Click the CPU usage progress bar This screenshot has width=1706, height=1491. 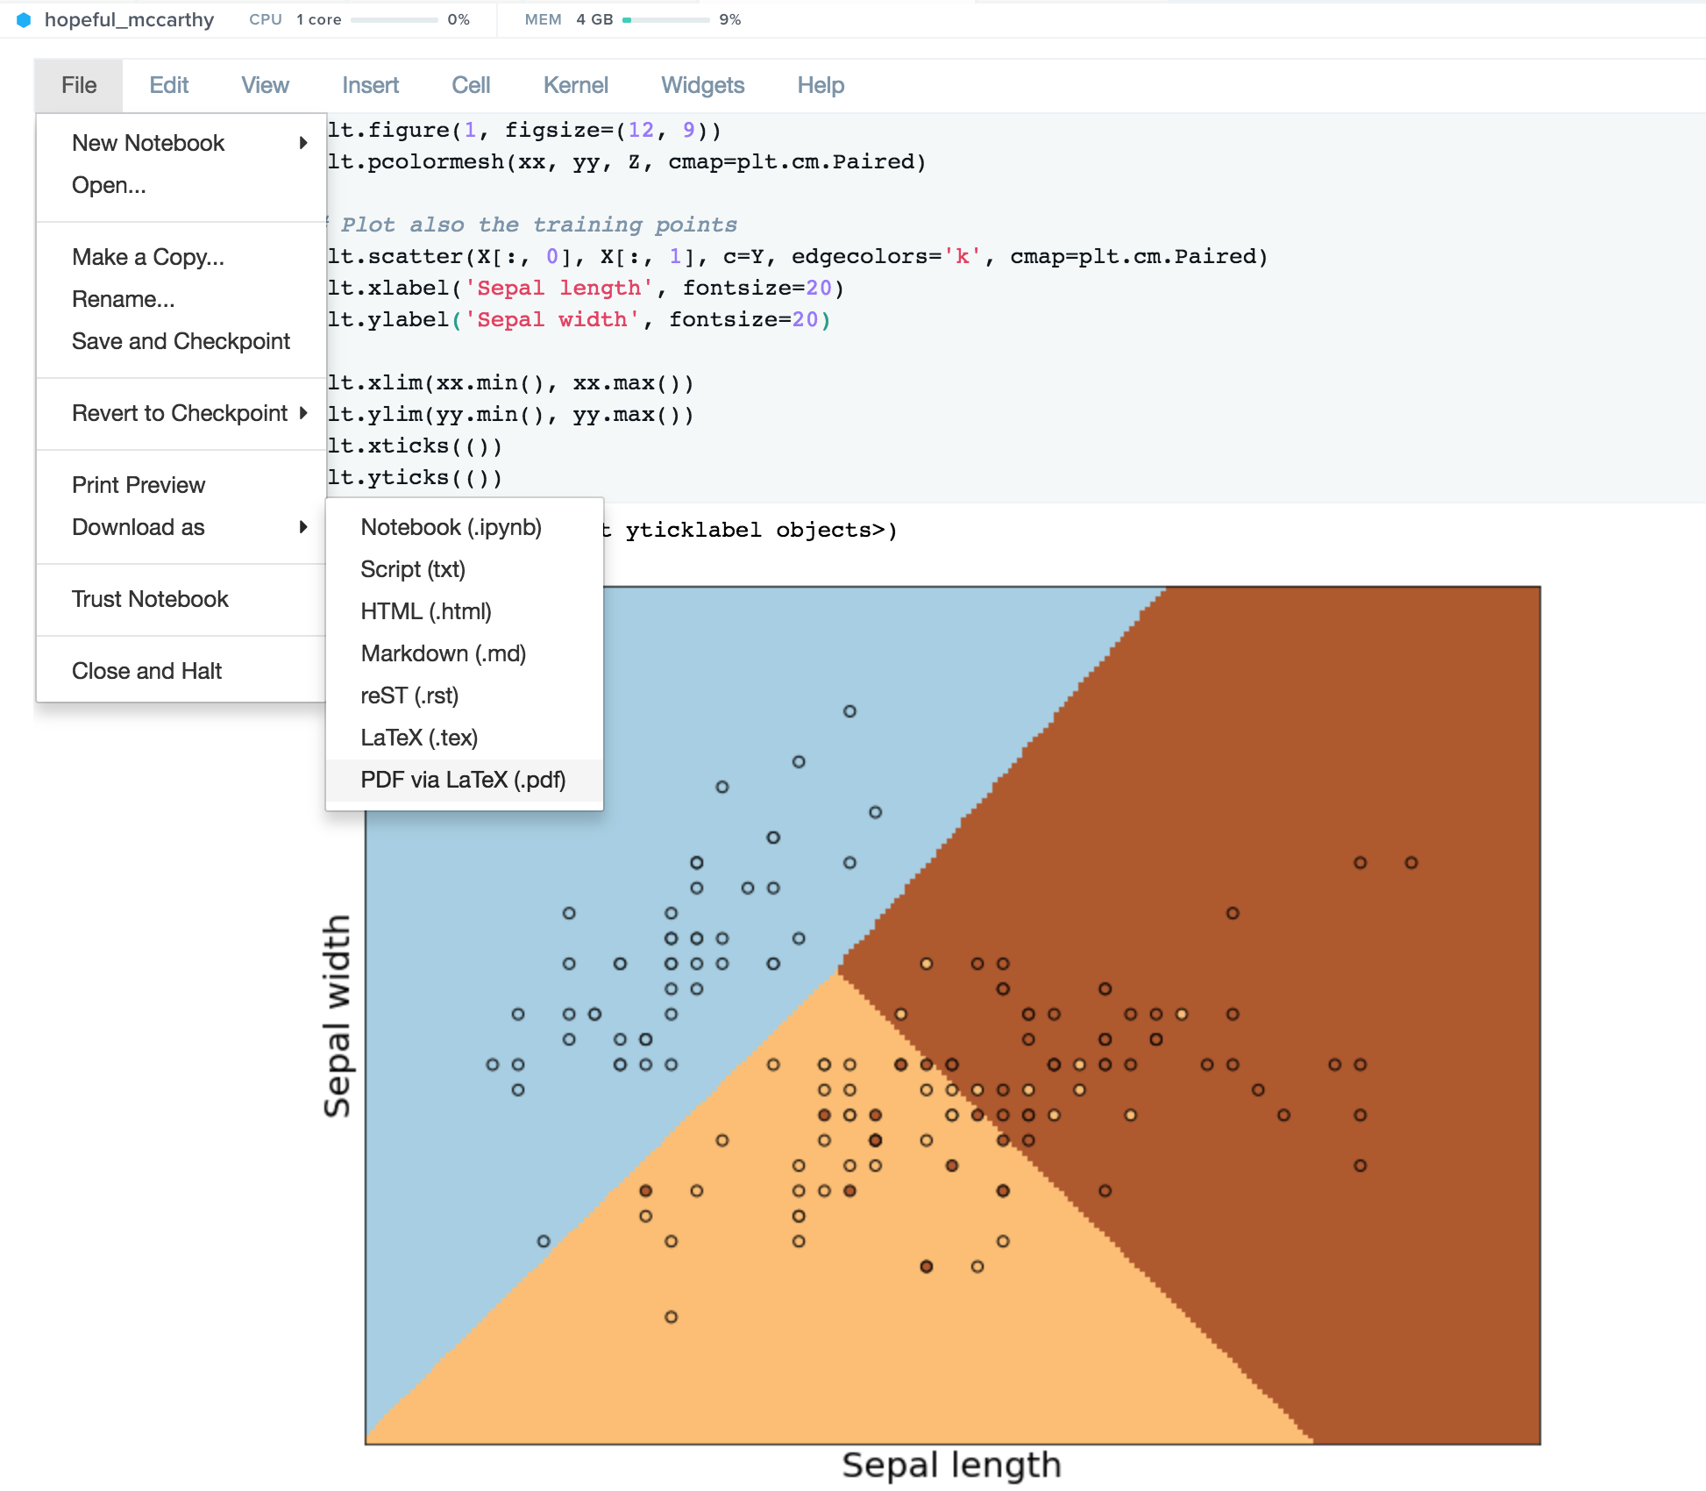pos(394,19)
